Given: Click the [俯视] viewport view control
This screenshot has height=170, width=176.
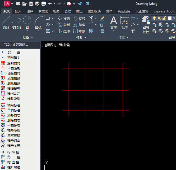Looking at the screenshot, I should [x=50, y=45].
